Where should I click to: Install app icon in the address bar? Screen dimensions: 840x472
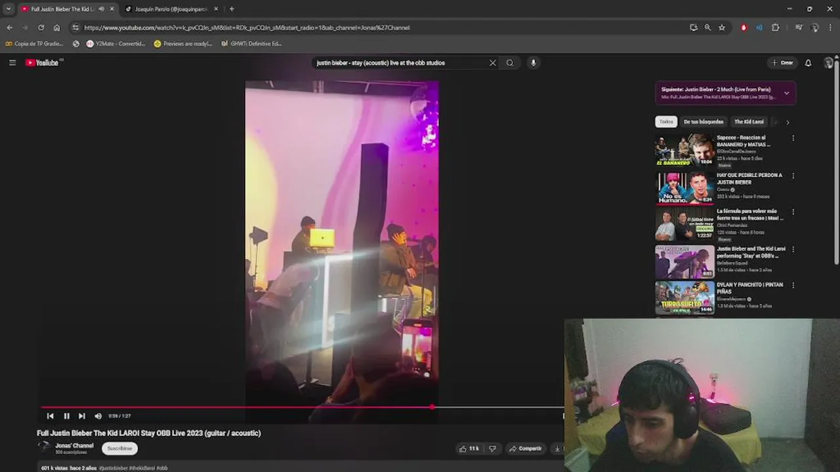click(694, 28)
